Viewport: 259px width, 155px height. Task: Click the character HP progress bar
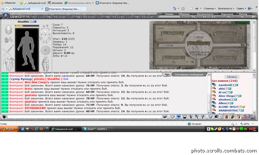(27, 26)
